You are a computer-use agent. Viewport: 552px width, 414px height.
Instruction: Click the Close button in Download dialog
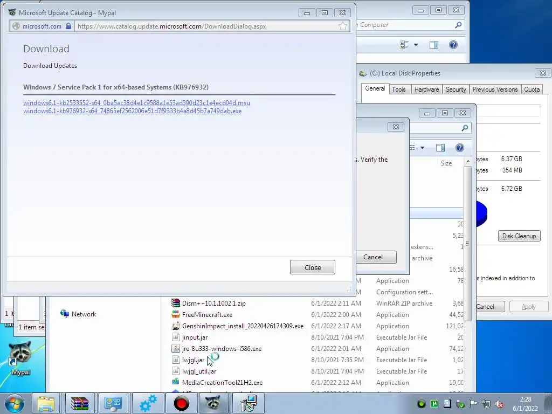312,267
